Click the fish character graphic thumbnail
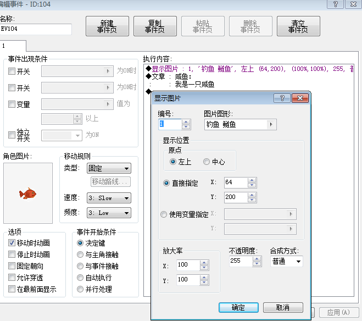Screen dimensions: 362x321 pos(28,193)
